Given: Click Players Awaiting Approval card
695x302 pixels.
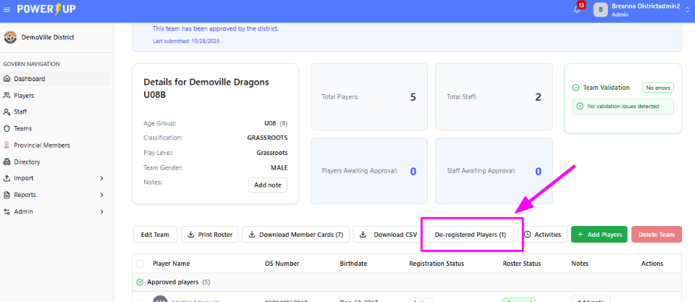Looking at the screenshot, I should (369, 171).
